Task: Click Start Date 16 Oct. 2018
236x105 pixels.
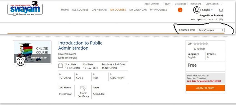Action: tap(72, 66)
